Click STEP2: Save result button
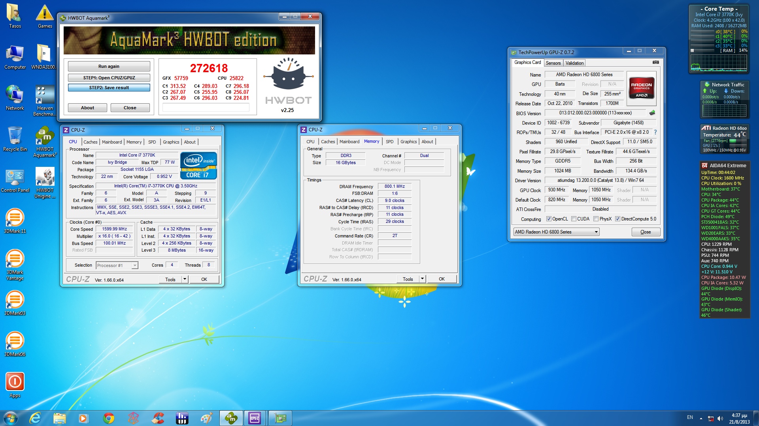The height and width of the screenshot is (426, 759). click(109, 88)
